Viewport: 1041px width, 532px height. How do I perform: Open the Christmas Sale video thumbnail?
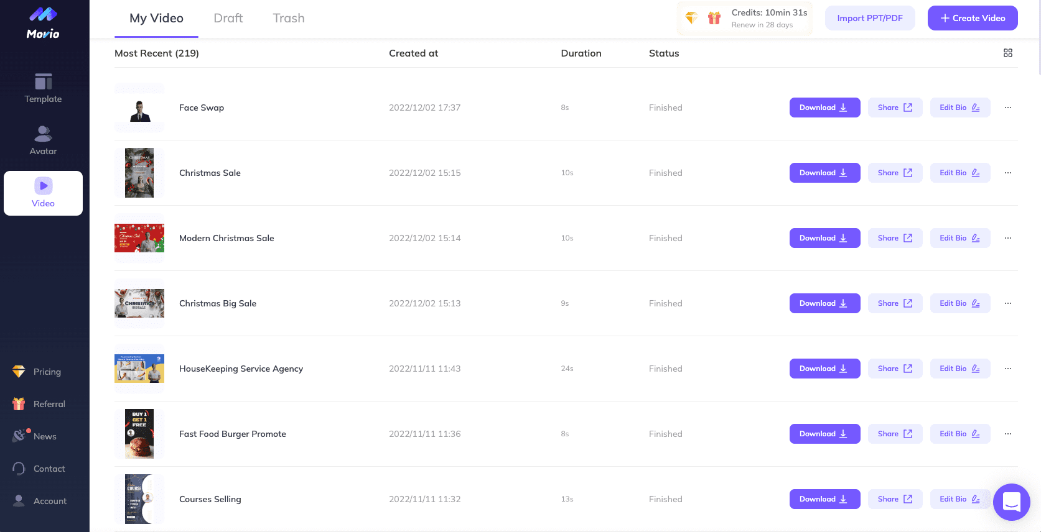tap(139, 173)
